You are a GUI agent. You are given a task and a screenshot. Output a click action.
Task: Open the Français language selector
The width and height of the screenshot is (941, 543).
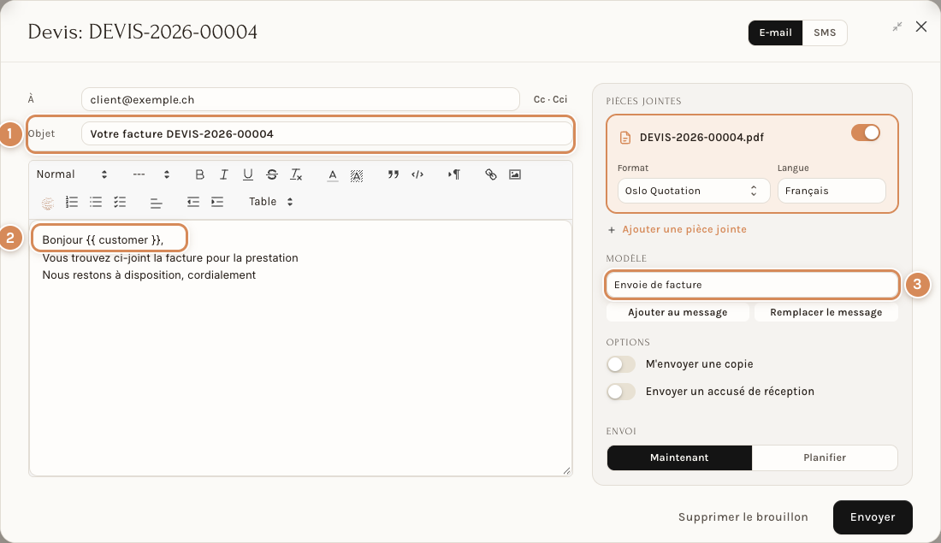[x=832, y=191]
